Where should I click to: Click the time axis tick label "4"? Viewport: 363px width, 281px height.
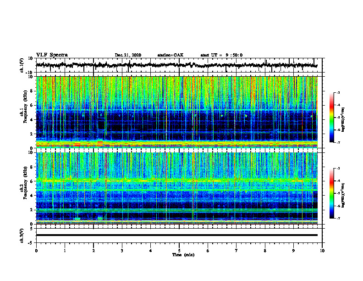point(151,251)
